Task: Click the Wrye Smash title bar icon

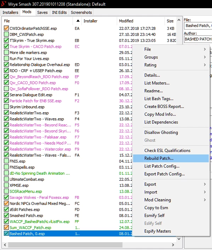Action: click(x=4, y=4)
